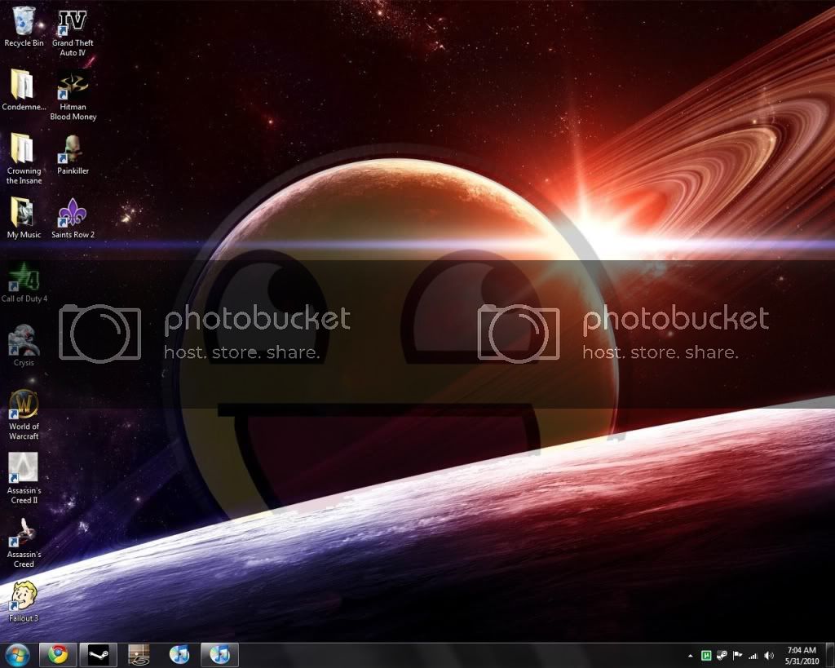Select the Crysis desktop shortcut
This screenshot has width=835, height=668.
(24, 342)
